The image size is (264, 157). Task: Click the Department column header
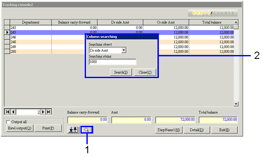pos(31,22)
